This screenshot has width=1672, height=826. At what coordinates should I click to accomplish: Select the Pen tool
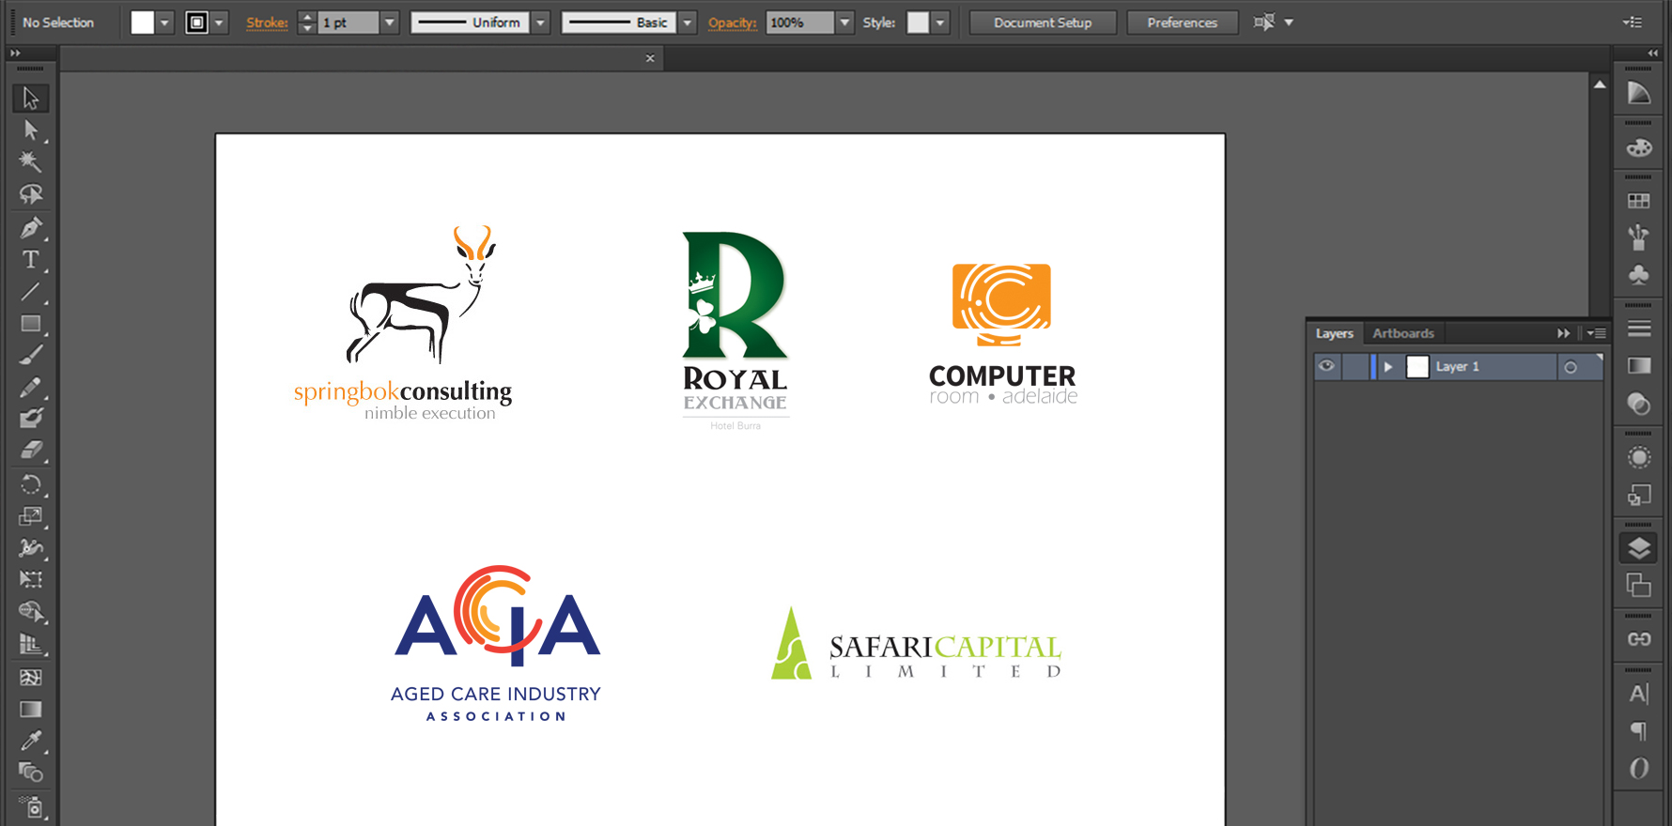point(31,227)
